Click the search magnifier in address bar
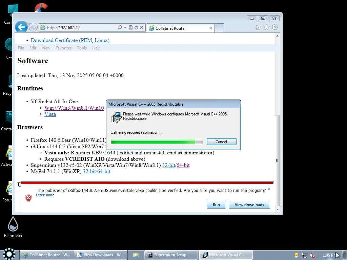The image size is (347, 260). [x=120, y=28]
